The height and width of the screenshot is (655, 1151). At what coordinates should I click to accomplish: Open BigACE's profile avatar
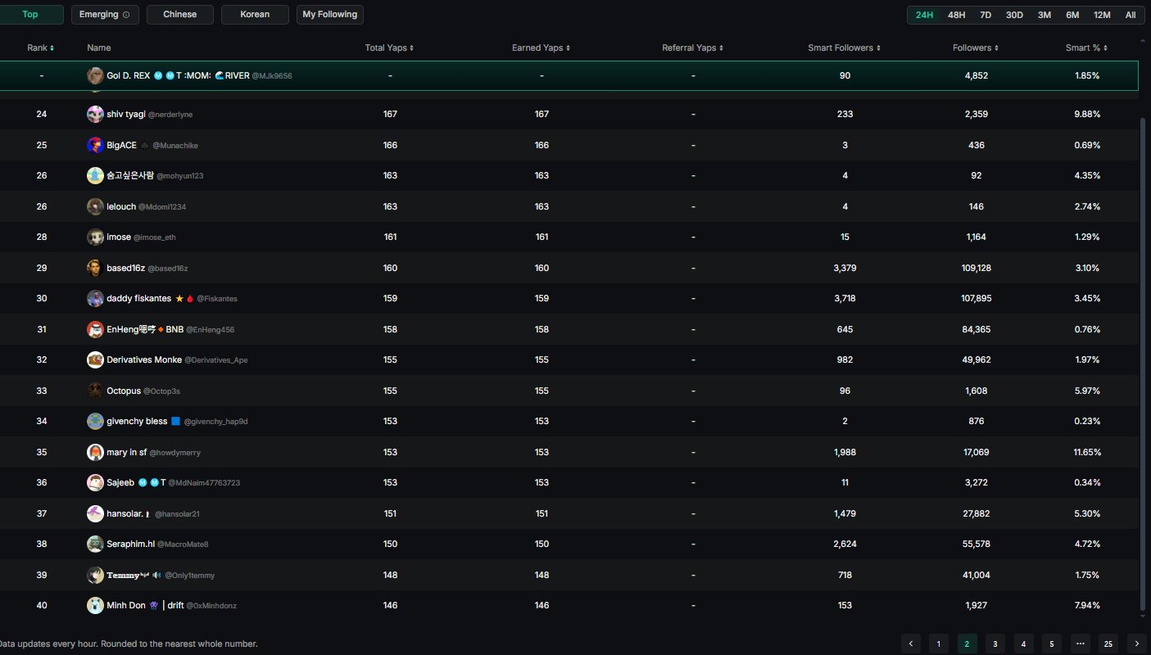point(95,145)
